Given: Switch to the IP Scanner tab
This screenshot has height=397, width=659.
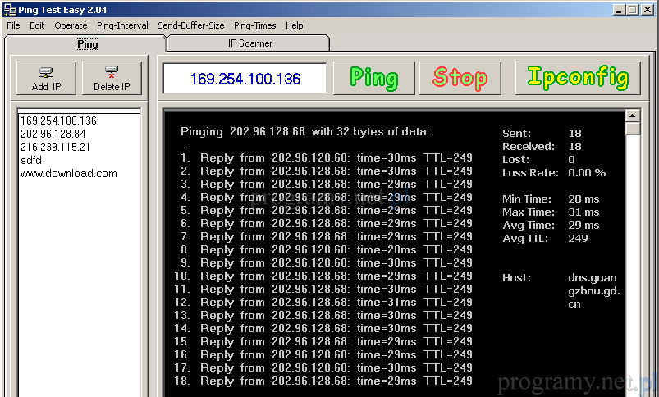Looking at the screenshot, I should [249, 43].
